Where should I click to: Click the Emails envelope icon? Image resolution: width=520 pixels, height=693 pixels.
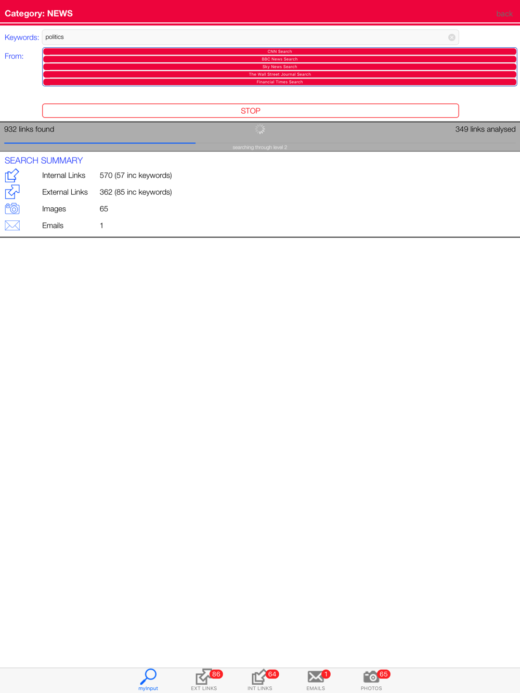coord(12,225)
